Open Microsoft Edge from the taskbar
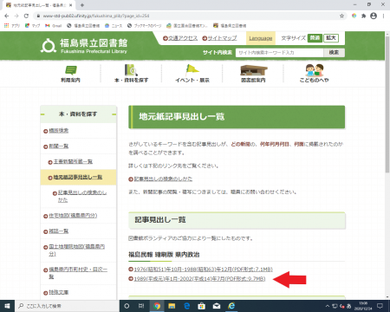 187,306
